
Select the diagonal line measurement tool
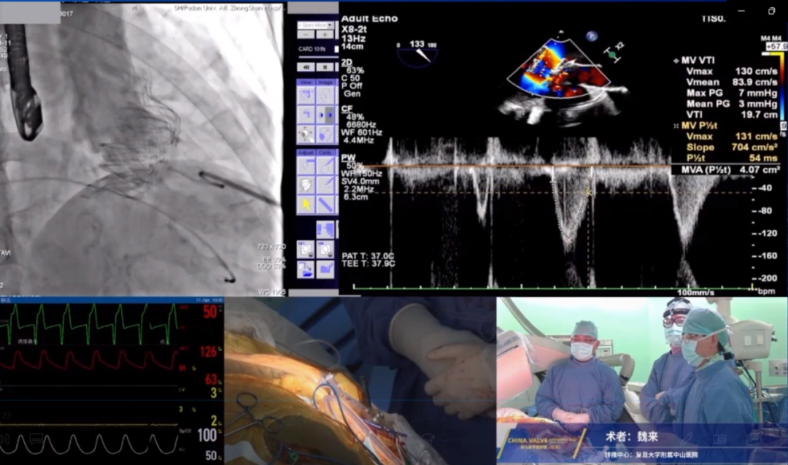click(326, 204)
